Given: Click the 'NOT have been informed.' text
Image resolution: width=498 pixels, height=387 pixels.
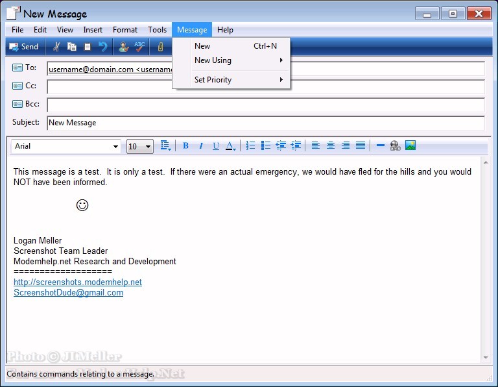Looking at the screenshot, I should [60, 182].
